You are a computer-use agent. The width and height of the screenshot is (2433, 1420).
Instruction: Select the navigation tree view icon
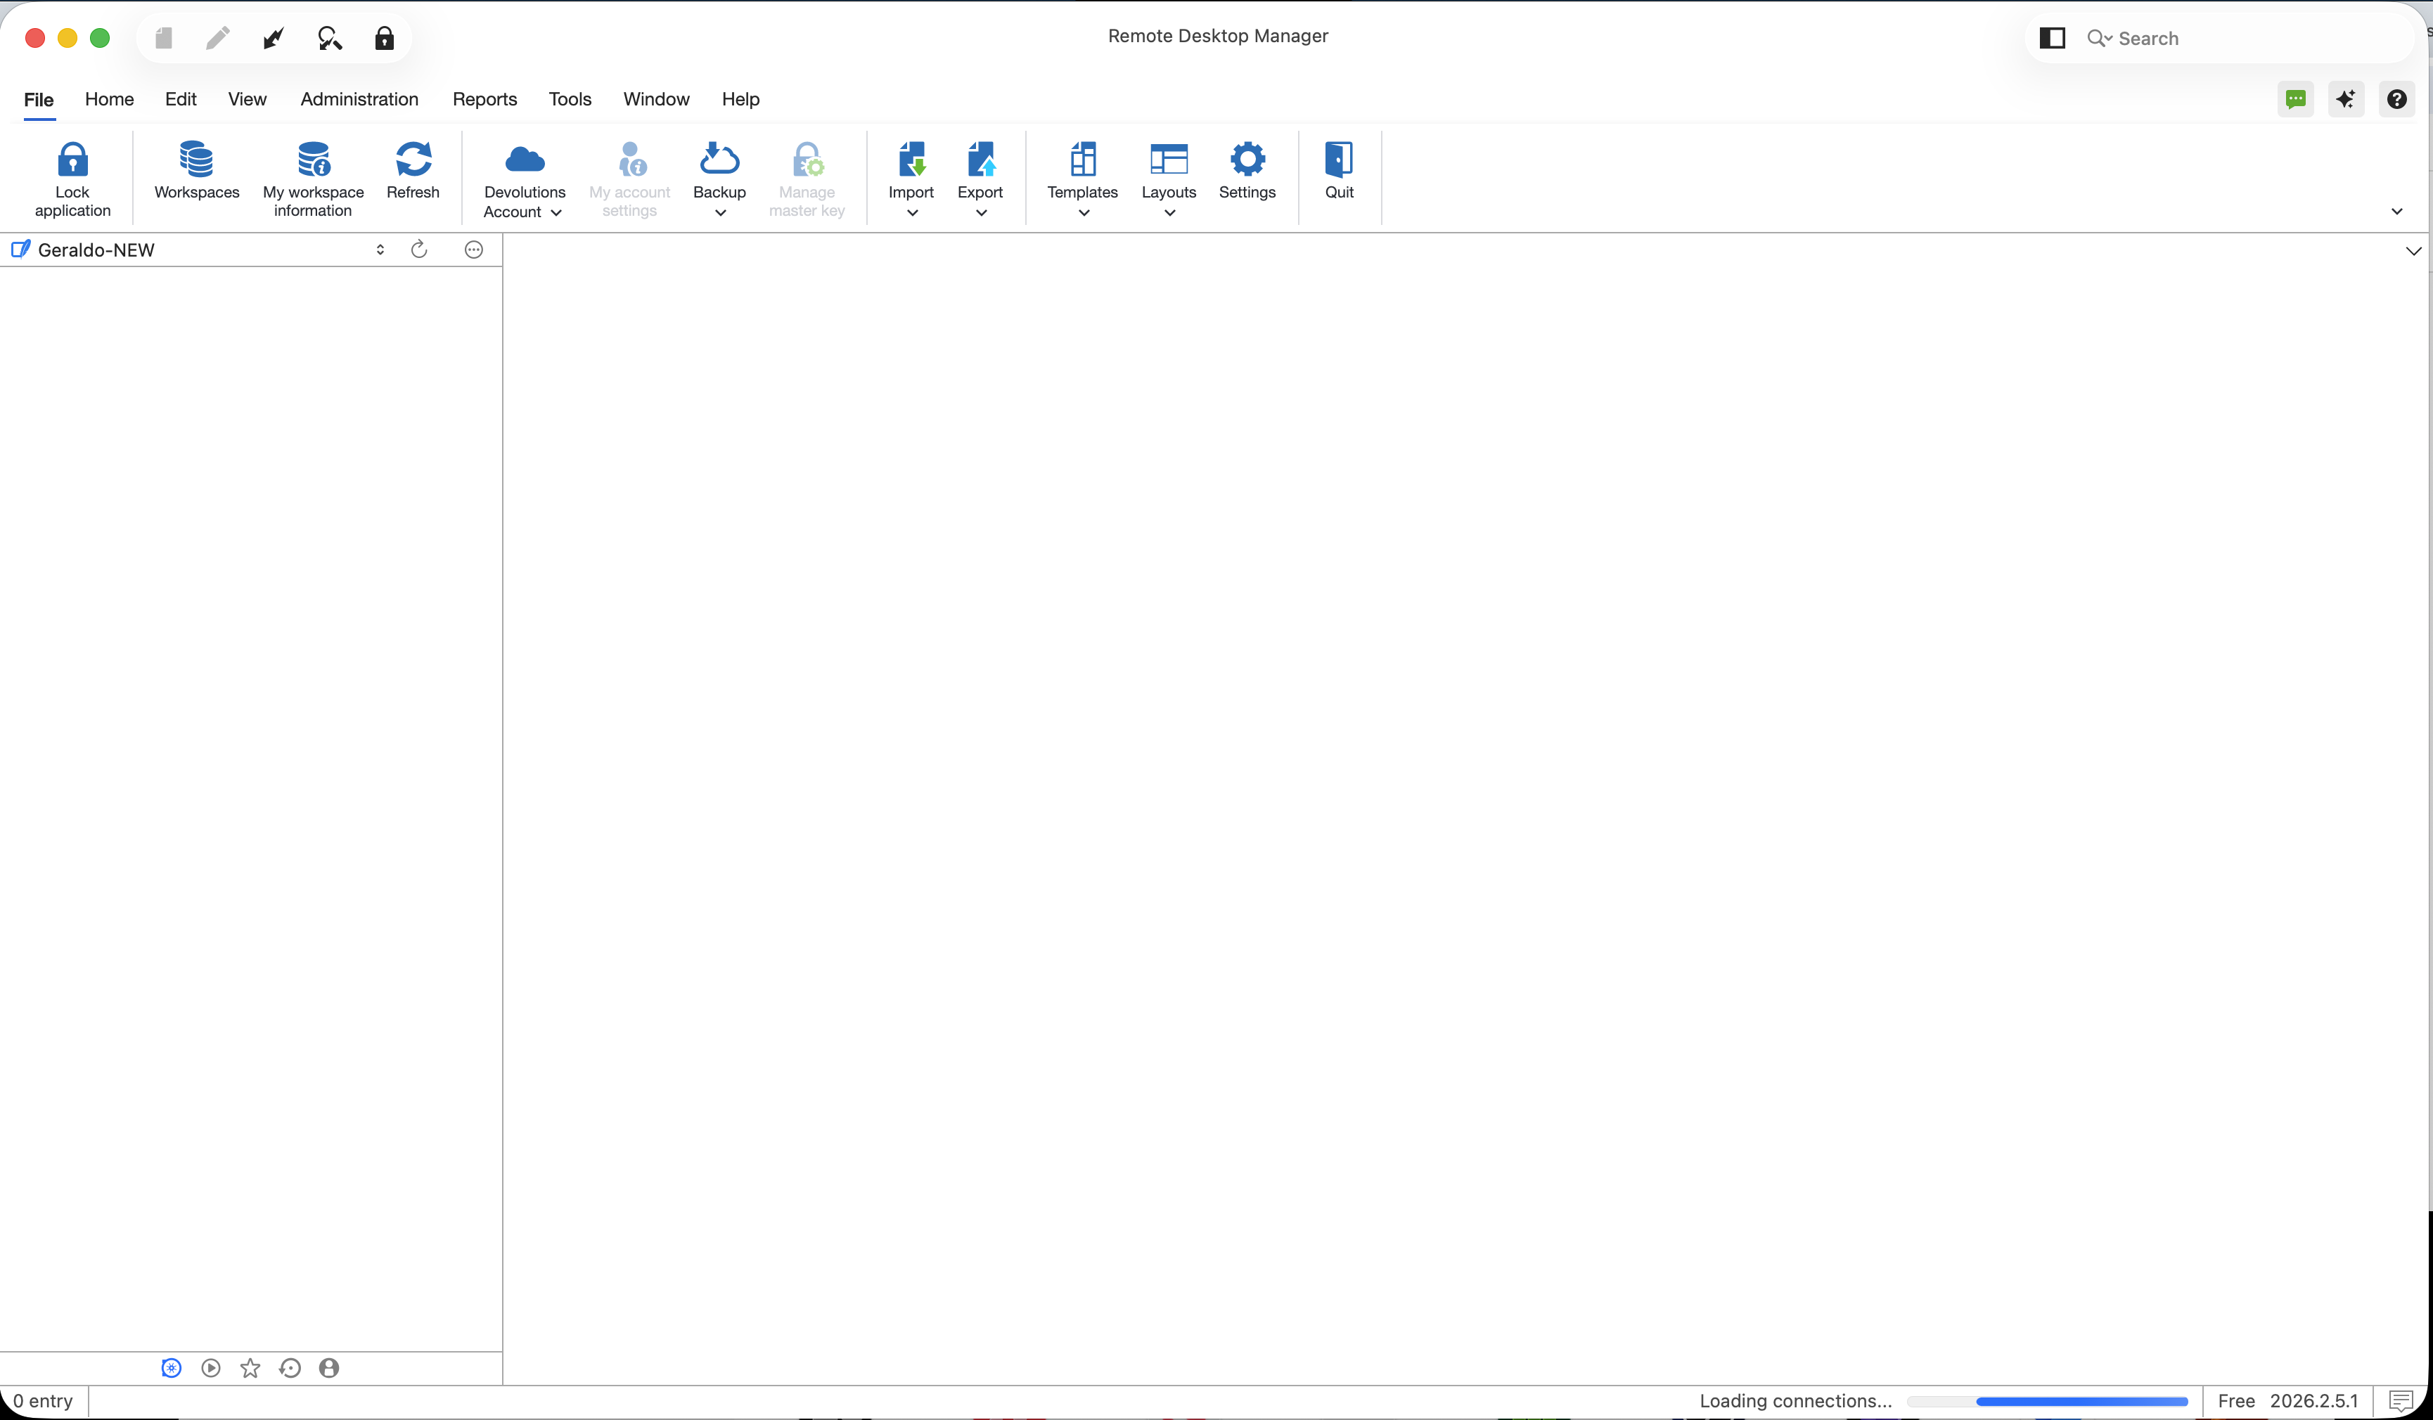tap(171, 1368)
